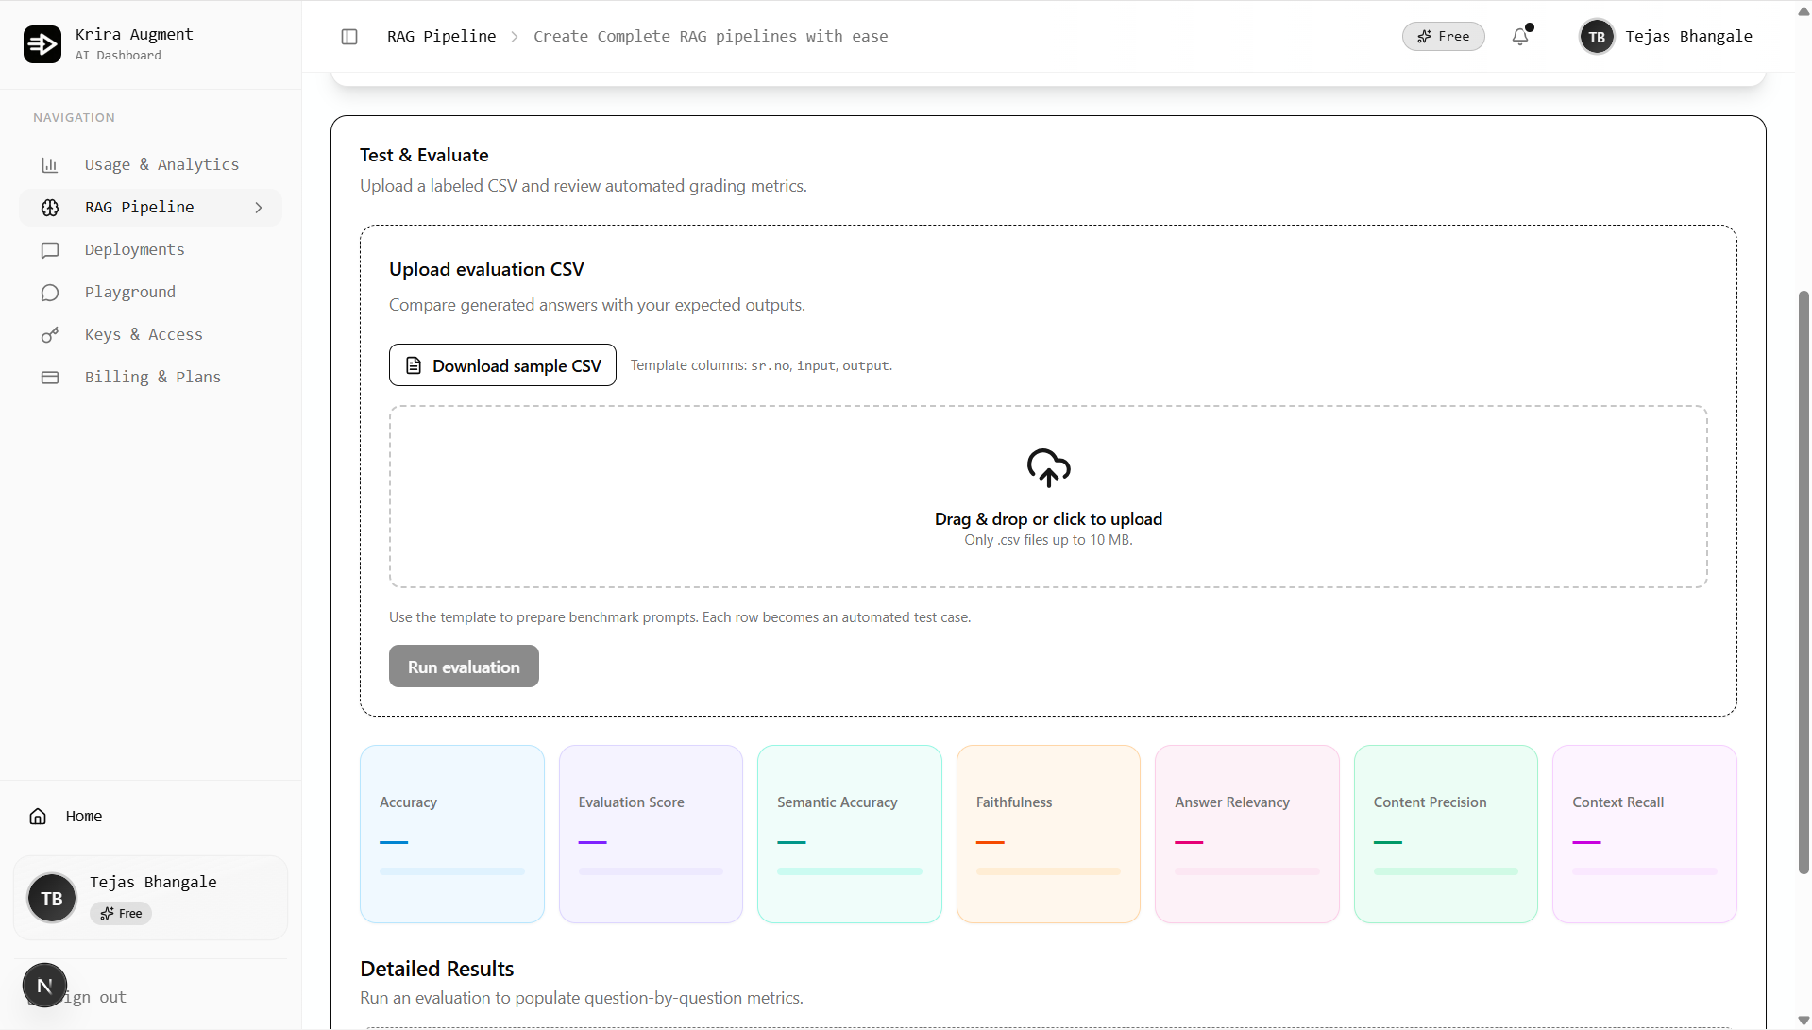This screenshot has width=1812, height=1030.
Task: Click the Home house icon
Action: coord(38,817)
